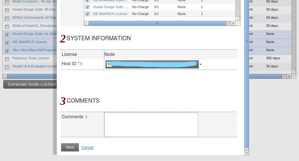Click the dialog table horizontal scrollbar thumb
The image size is (299, 161).
157,23
